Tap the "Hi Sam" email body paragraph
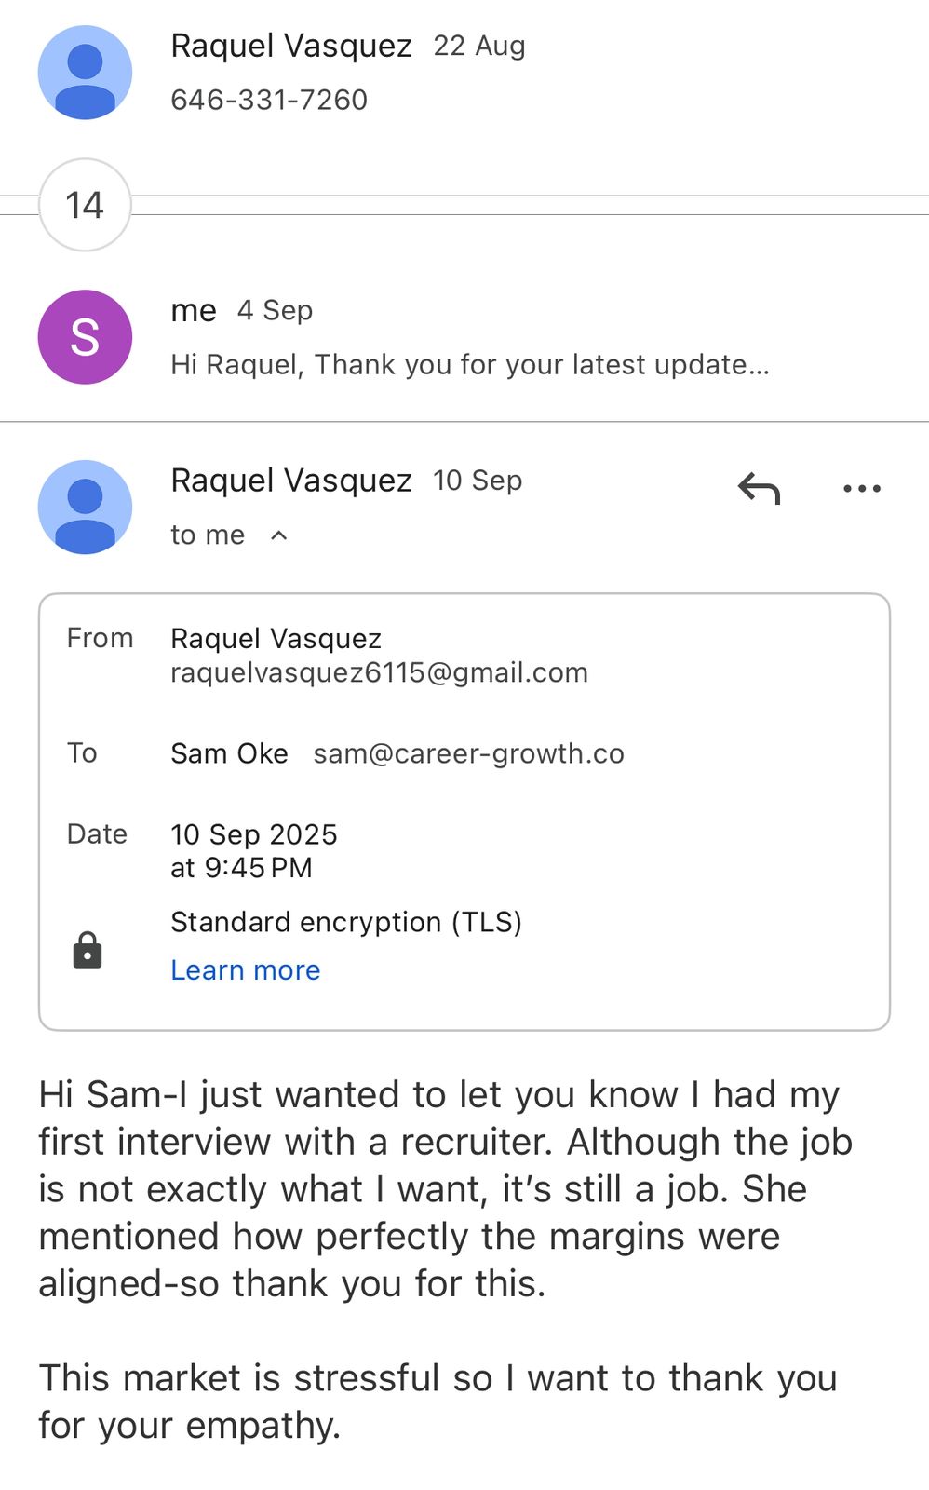929x1490 pixels. pos(445,1188)
